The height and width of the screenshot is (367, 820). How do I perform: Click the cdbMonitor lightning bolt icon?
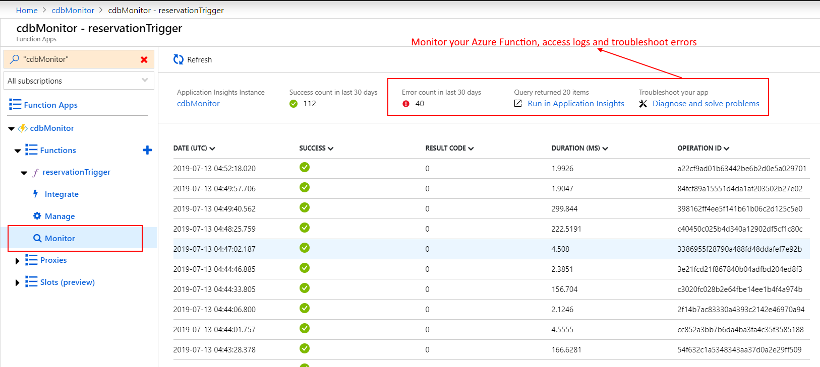[23, 128]
